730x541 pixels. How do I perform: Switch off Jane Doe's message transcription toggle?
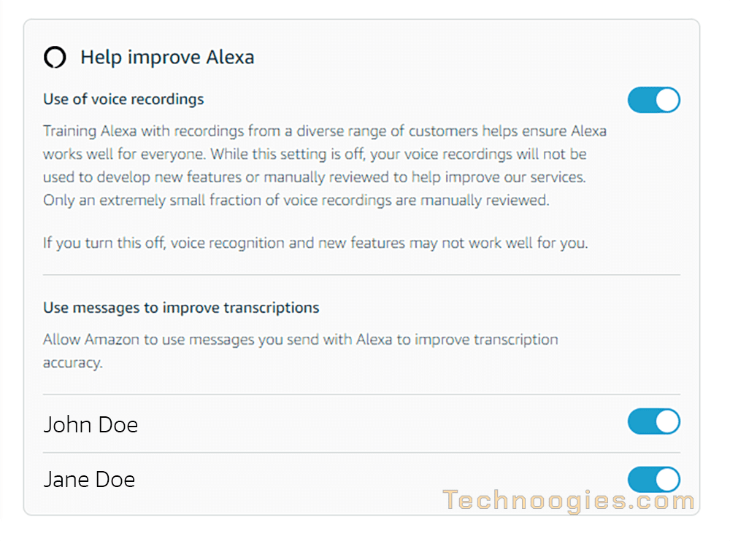(653, 480)
